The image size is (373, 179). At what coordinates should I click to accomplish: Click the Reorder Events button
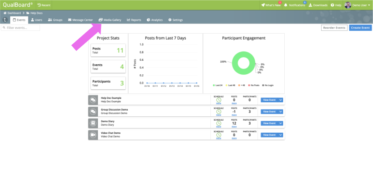pos(334,28)
